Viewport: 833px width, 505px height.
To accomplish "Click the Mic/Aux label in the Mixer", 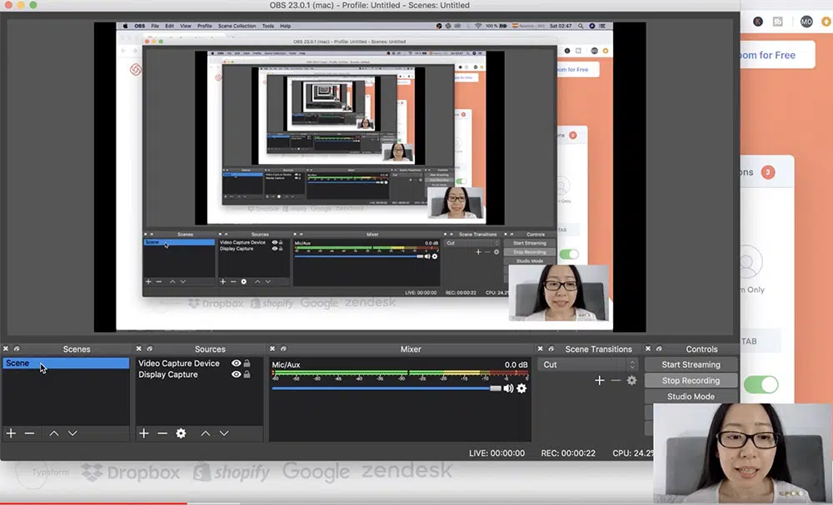I will (286, 365).
